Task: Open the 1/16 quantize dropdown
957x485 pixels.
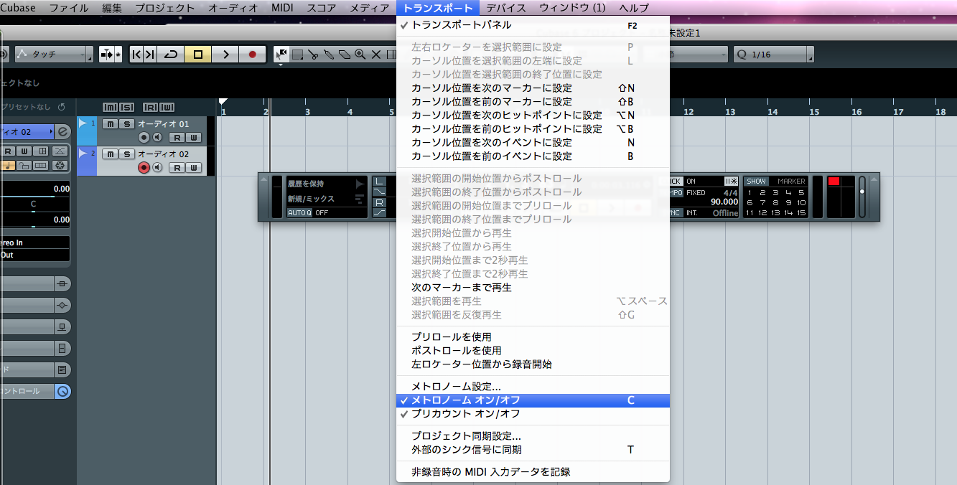Action: click(773, 55)
